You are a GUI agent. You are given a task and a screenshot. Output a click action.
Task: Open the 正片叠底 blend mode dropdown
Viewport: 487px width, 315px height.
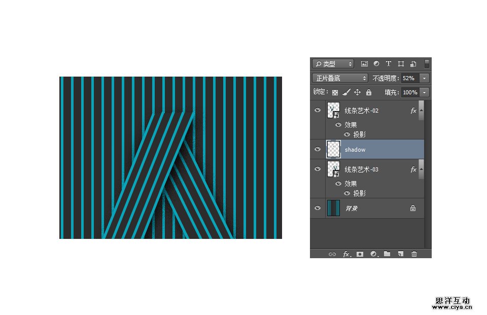click(x=340, y=78)
